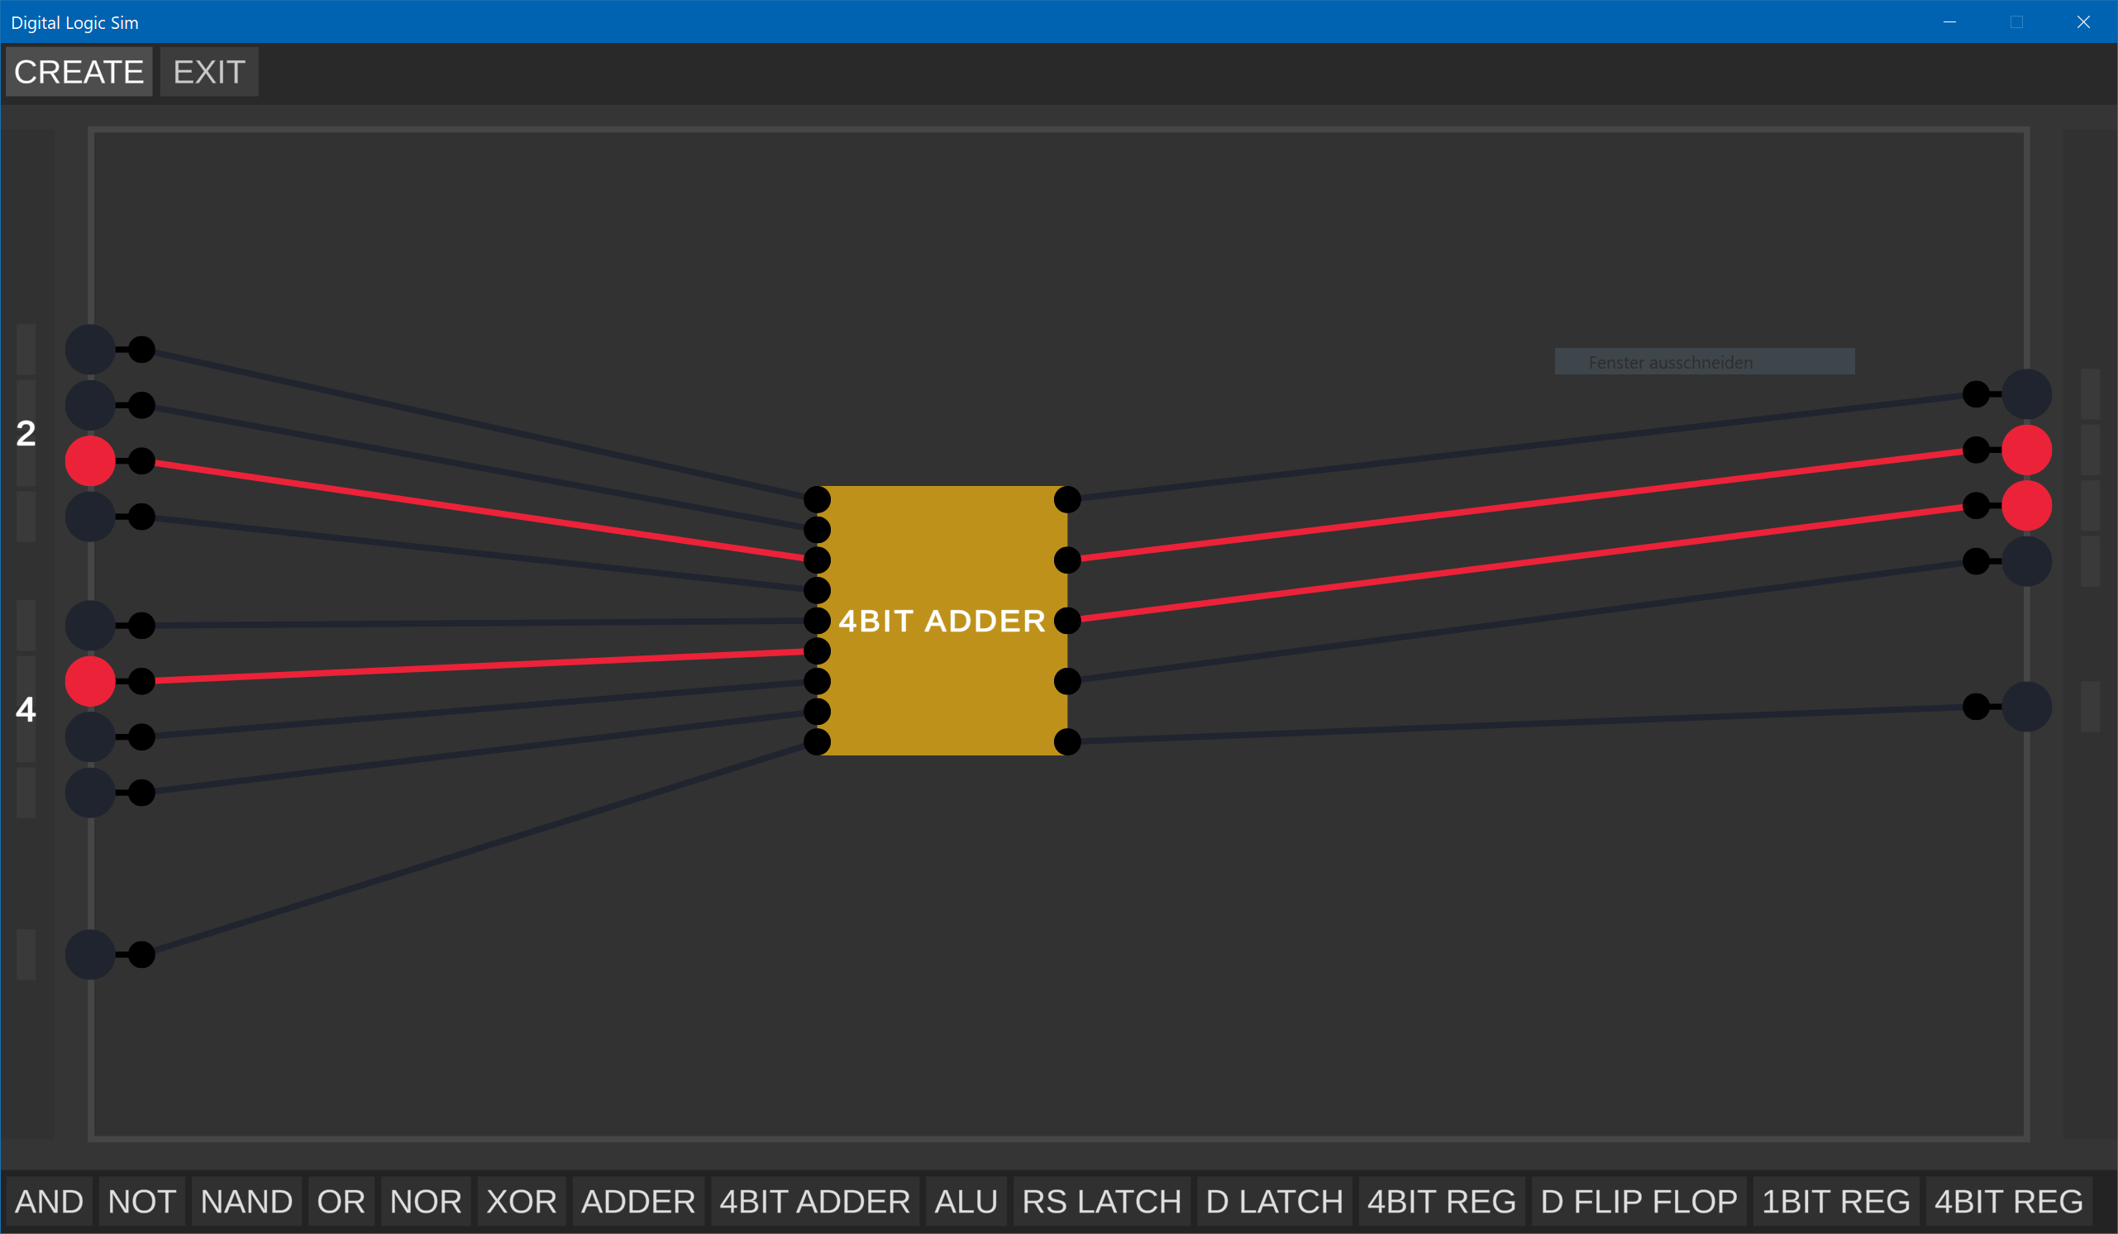The image size is (2118, 1234).
Task: Open the CREATE menu
Action: (x=79, y=71)
